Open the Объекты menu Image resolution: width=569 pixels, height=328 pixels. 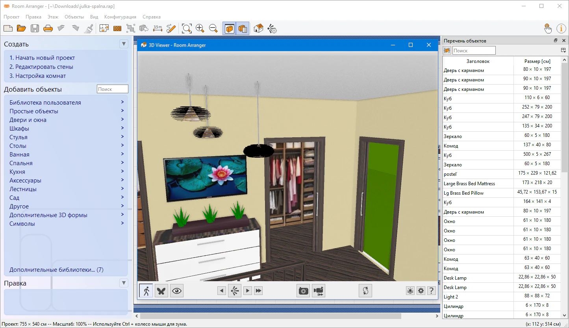[74, 17]
